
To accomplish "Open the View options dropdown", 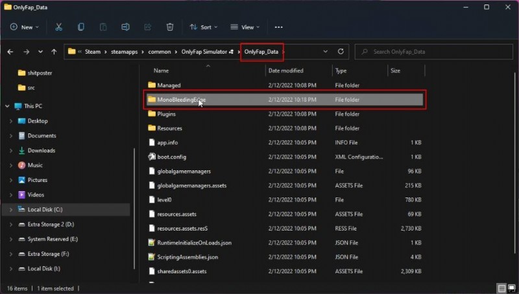I will pyautogui.click(x=245, y=27).
